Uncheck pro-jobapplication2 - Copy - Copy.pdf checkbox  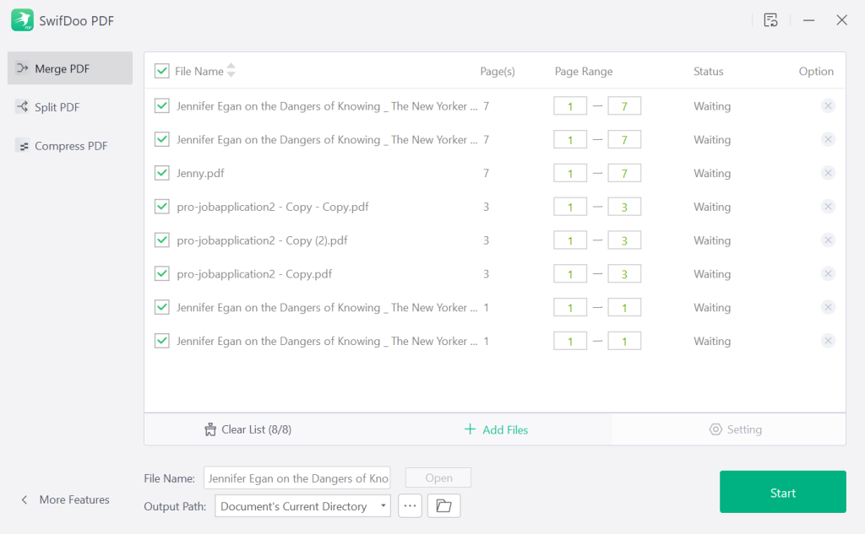(161, 207)
